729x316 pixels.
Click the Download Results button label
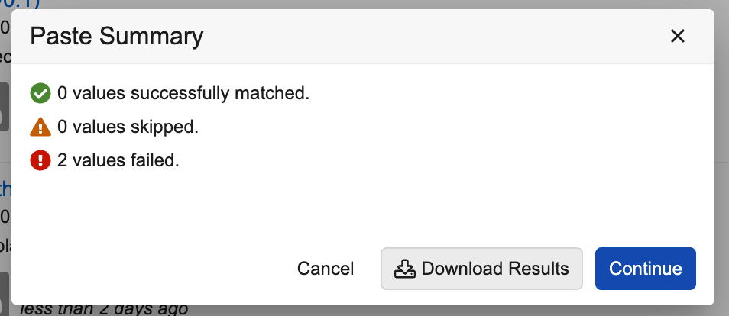point(494,269)
